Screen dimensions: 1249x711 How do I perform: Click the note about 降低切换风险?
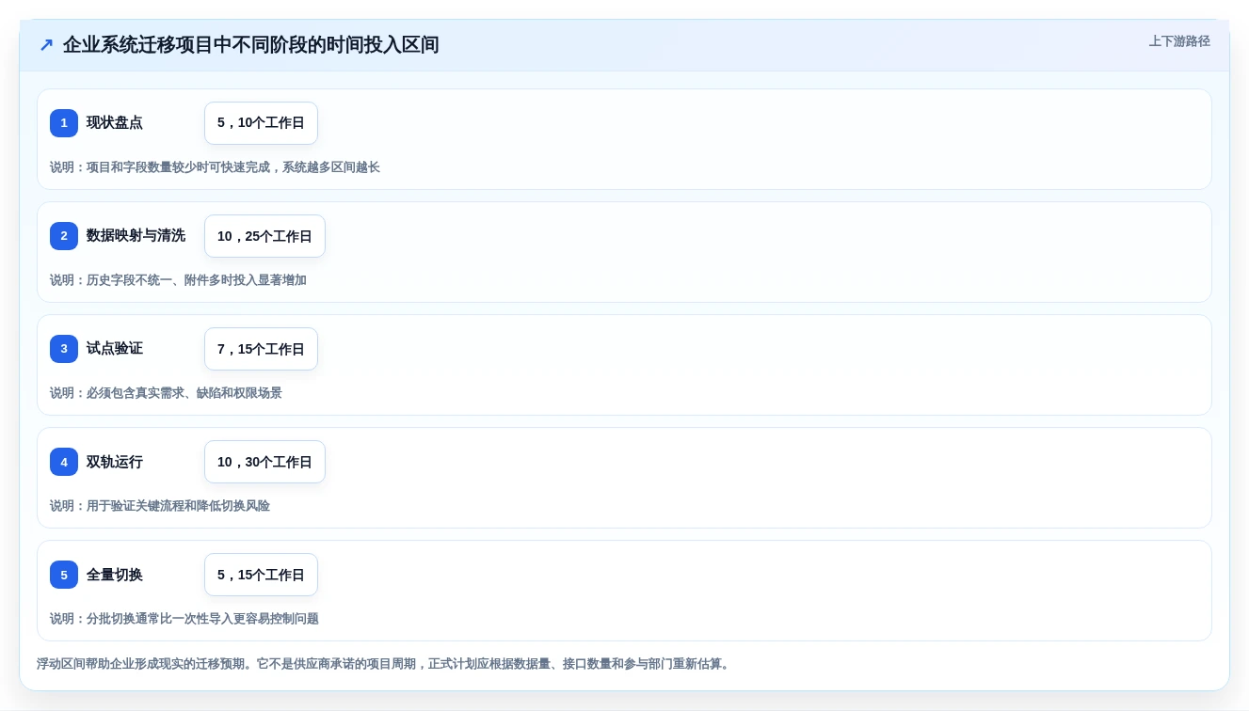click(x=160, y=506)
